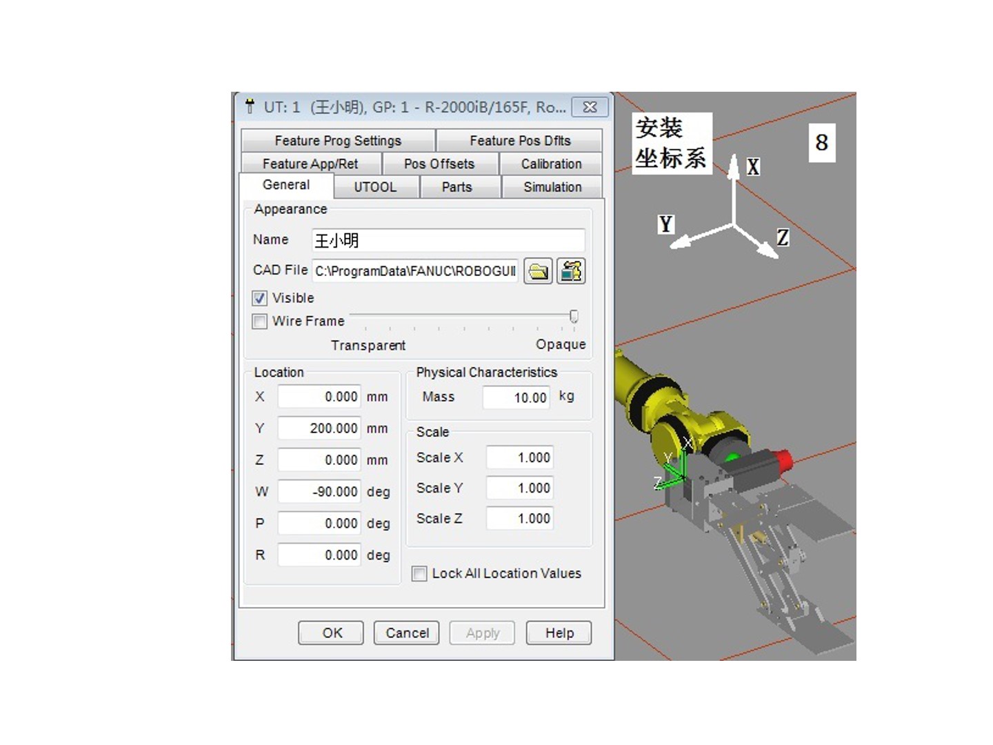Click the transparency slider handle

click(574, 316)
